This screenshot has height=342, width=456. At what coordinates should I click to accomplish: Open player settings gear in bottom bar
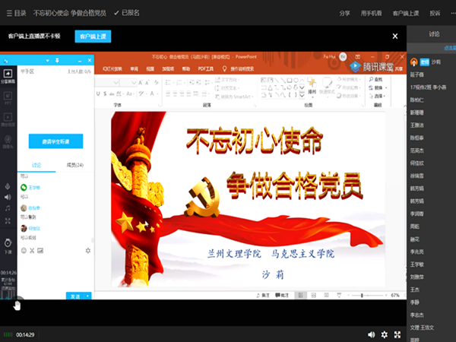click(x=385, y=334)
